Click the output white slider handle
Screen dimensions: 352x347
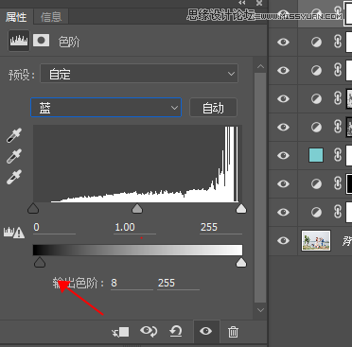click(x=241, y=262)
